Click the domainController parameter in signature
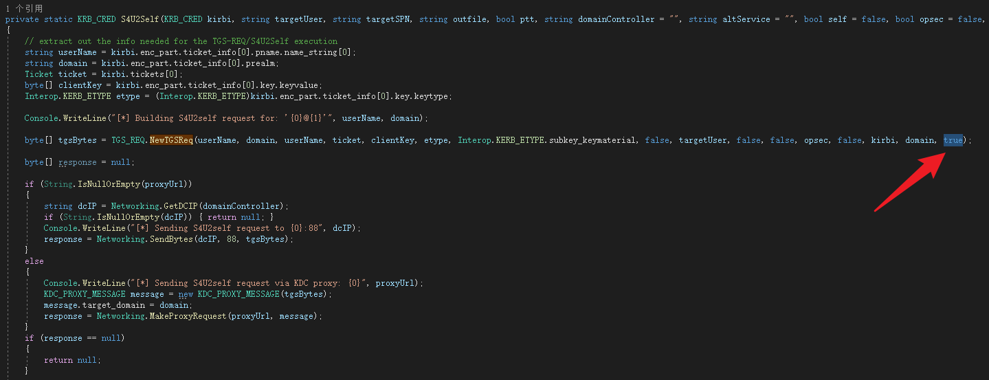Viewport: 989px width, 380px height. click(603, 19)
